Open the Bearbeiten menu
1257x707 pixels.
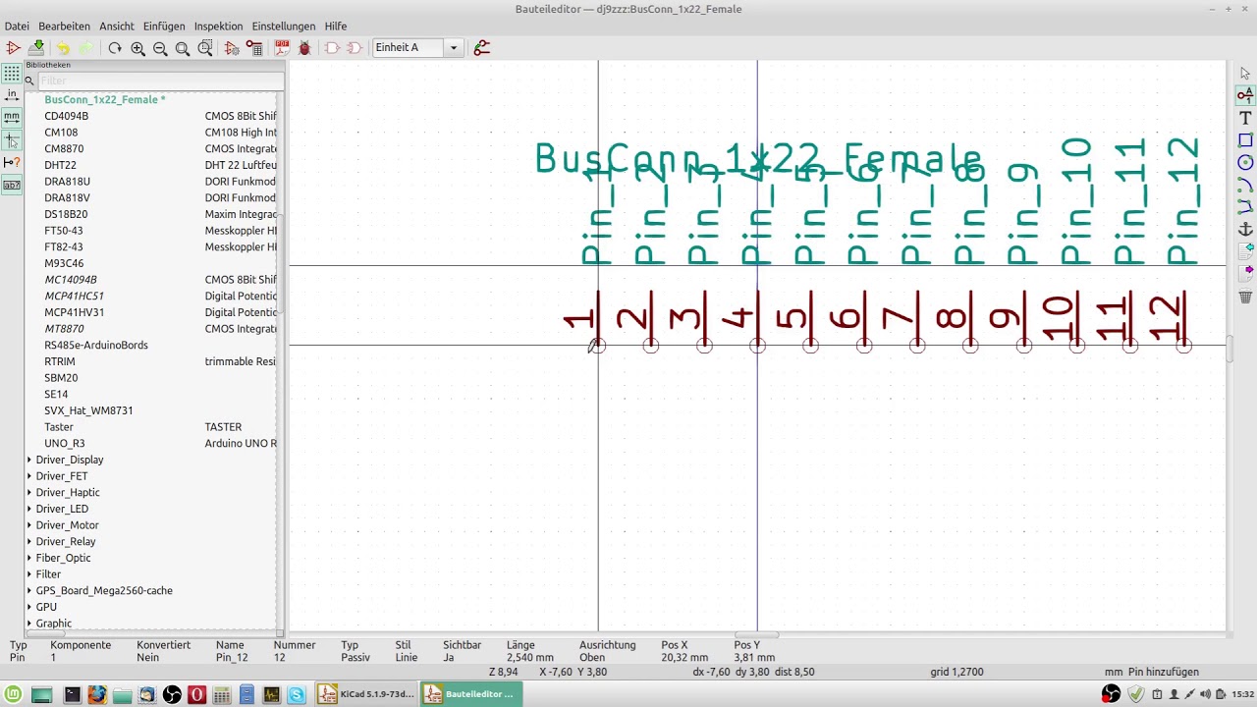(x=64, y=27)
